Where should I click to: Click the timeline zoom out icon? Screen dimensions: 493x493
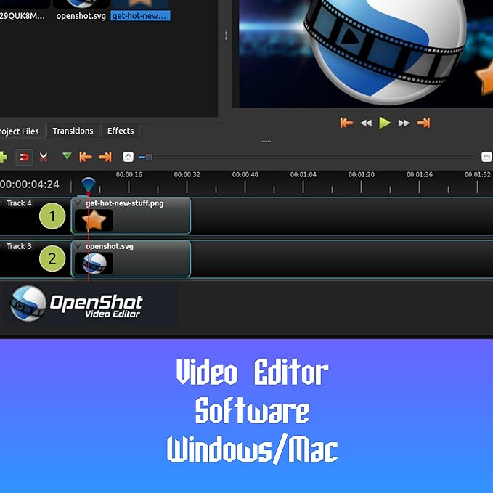coord(486,157)
